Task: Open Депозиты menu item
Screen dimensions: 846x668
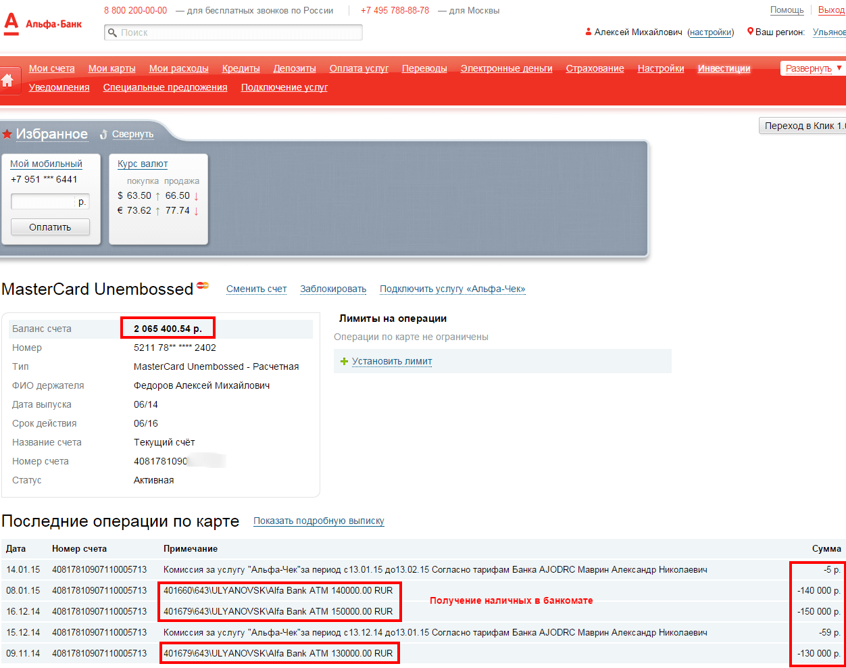Action: pyautogui.click(x=295, y=68)
